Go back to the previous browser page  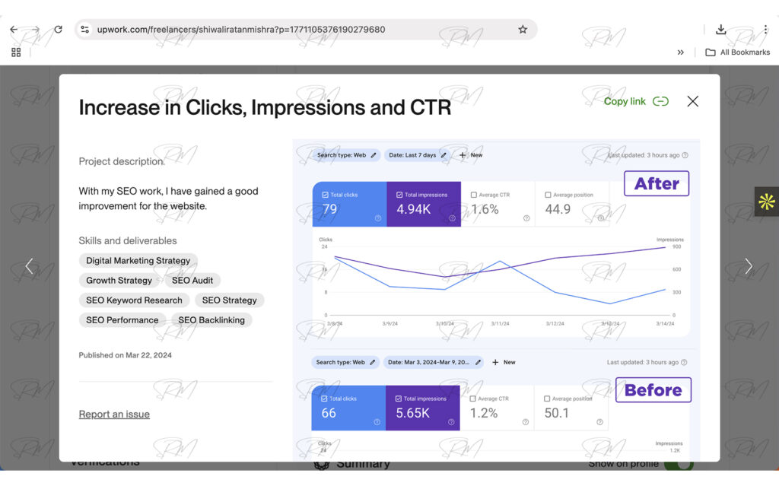(14, 30)
